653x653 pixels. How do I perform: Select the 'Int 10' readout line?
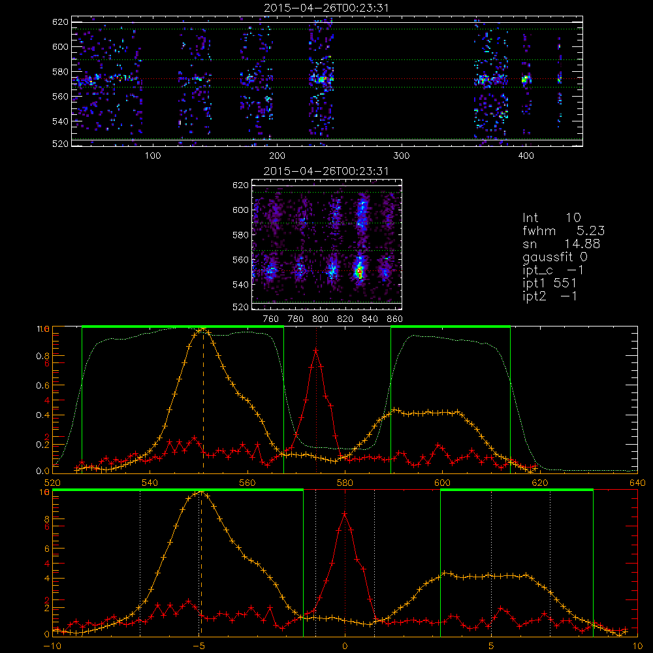(551, 217)
